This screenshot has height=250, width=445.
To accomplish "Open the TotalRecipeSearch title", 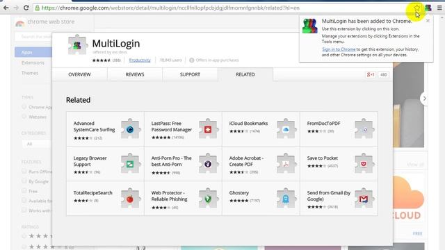I will (92, 193).
